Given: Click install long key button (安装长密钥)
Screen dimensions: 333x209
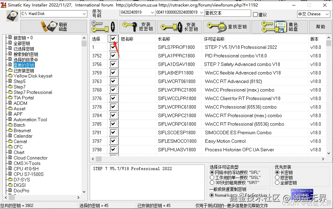Looking at the screenshot, I should click(179, 27).
